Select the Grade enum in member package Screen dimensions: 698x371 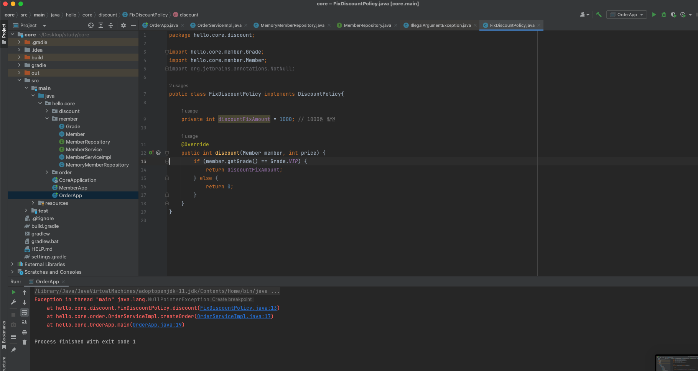click(73, 126)
